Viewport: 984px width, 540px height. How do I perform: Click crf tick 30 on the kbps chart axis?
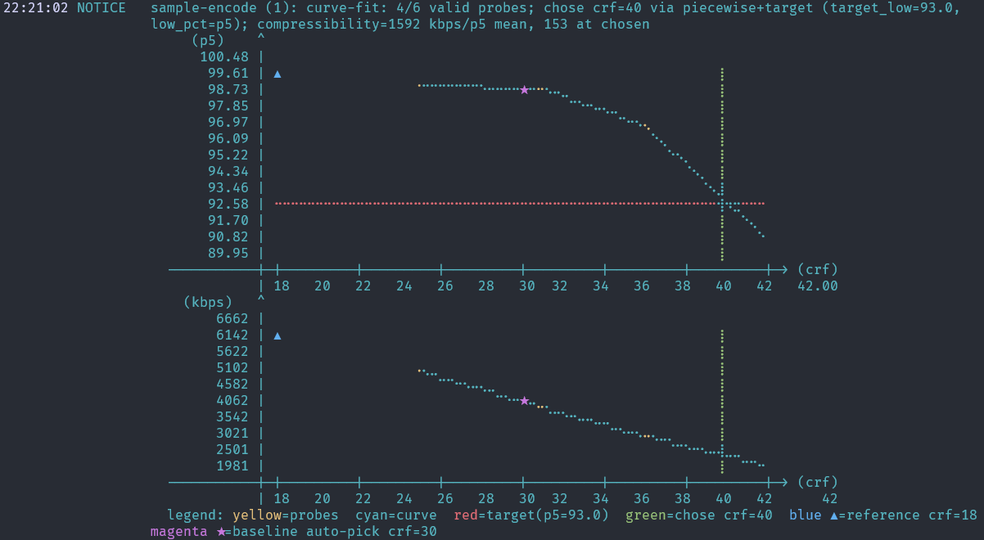pyautogui.click(x=527, y=499)
